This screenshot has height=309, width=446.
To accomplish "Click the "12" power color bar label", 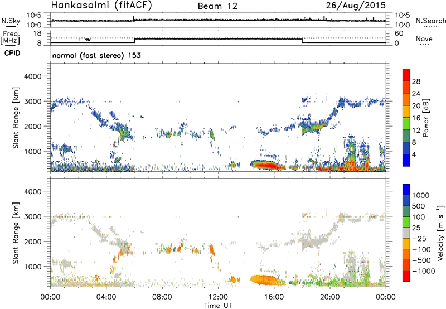I will [x=416, y=131].
